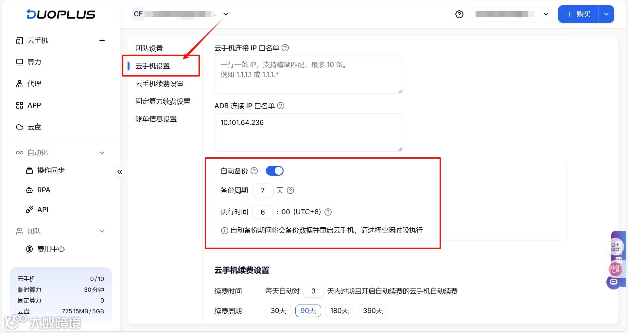Click help icon next to 备份周期 天
This screenshot has height=333, width=628.
(x=290, y=190)
